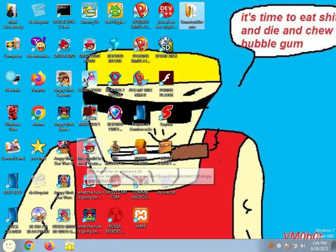Click the network tray icon

click(295, 246)
